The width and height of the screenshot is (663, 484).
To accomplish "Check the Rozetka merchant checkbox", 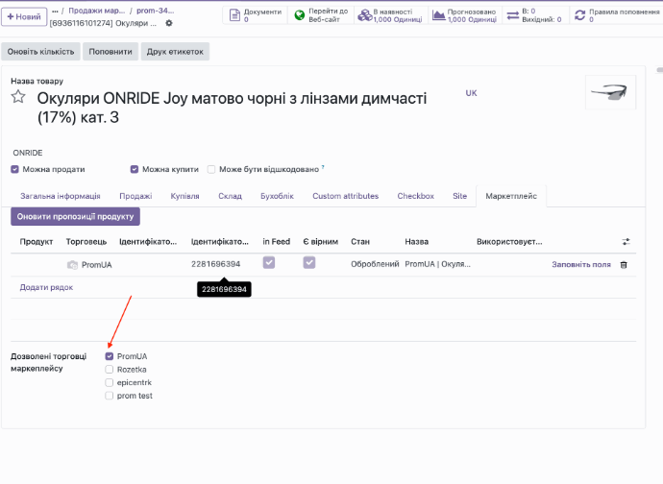I will [x=110, y=370].
